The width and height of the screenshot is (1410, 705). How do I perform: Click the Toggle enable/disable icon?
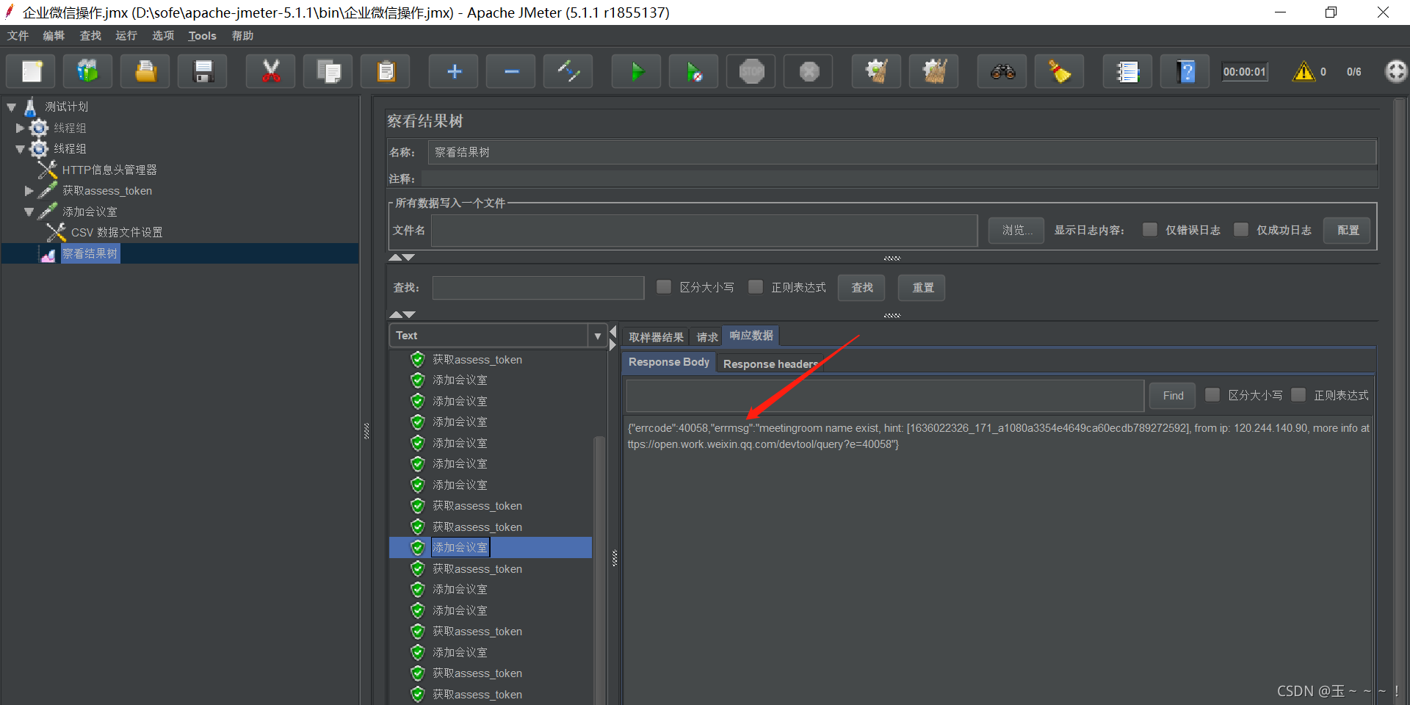pos(568,71)
